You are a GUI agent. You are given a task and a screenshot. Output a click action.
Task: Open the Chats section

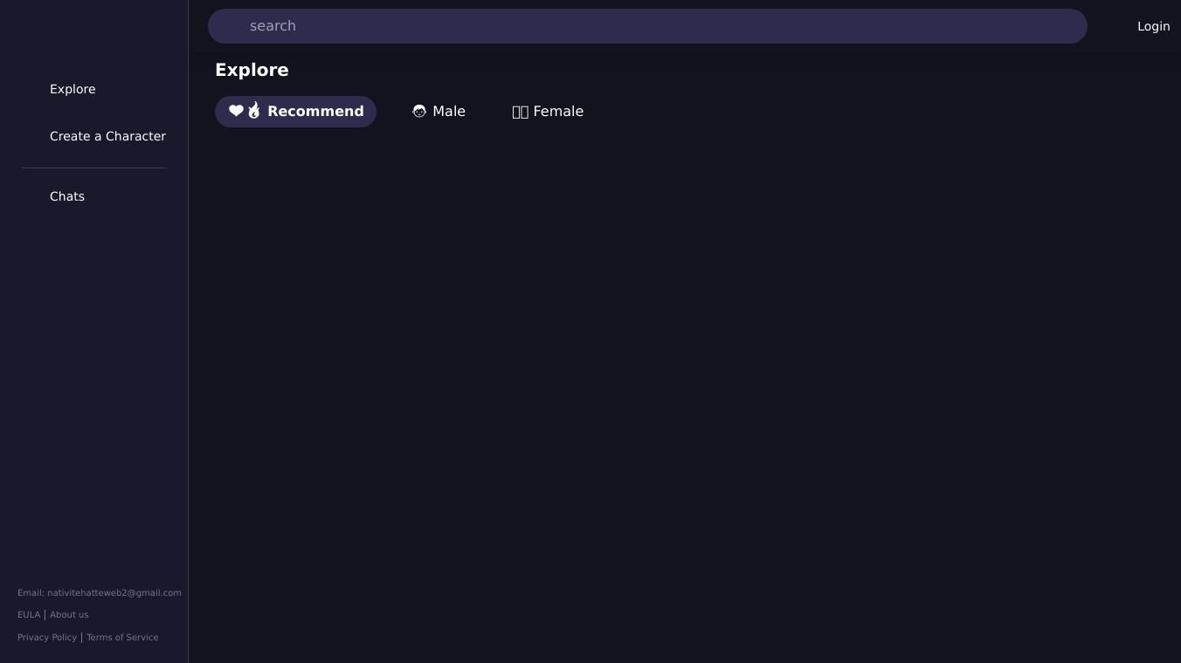click(67, 196)
